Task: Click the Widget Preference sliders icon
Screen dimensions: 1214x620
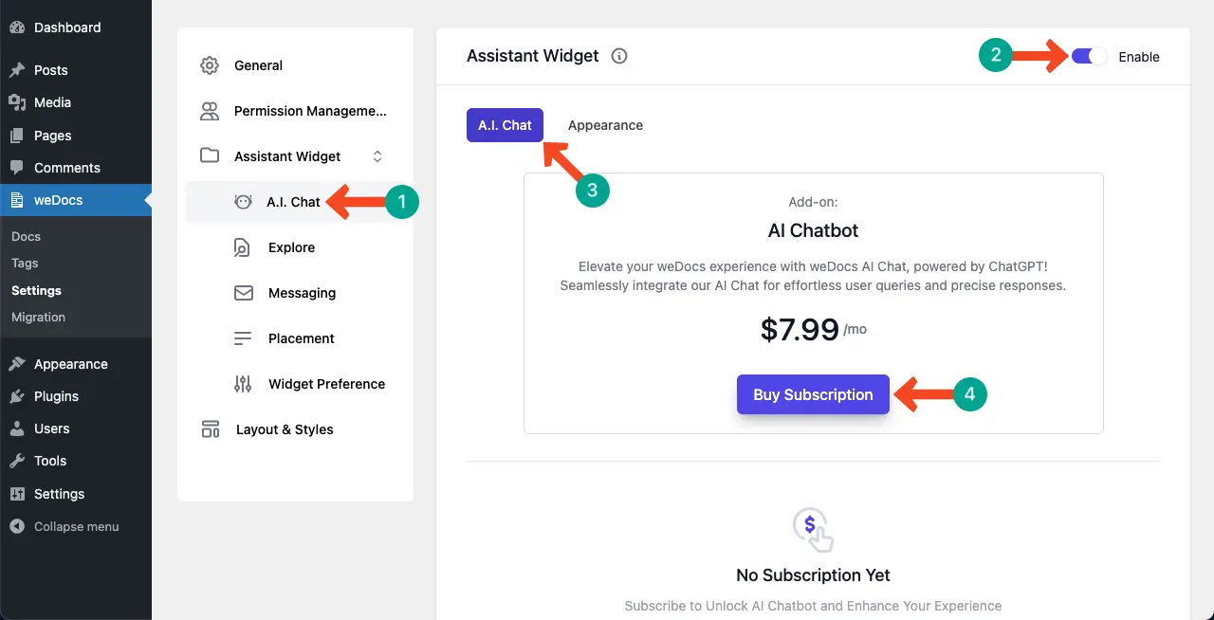Action: [x=243, y=384]
